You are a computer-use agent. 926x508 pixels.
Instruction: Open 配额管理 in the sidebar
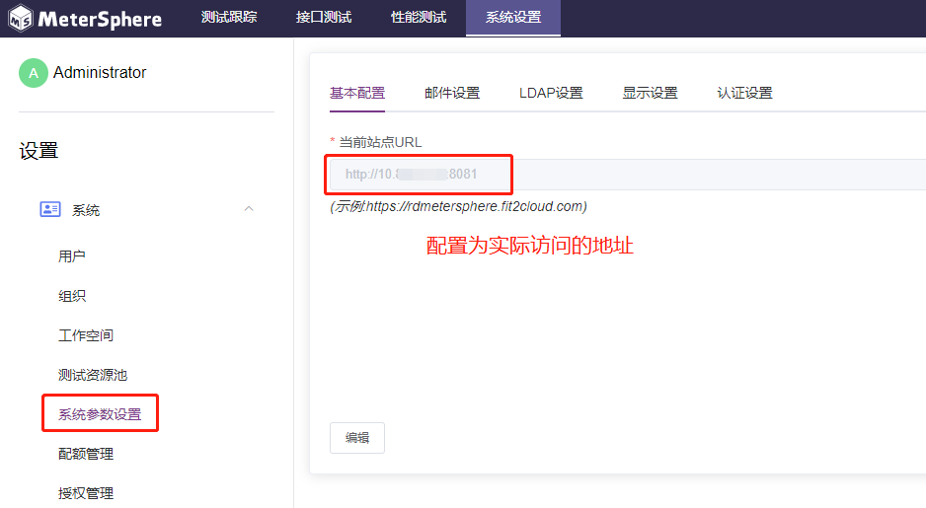[86, 454]
